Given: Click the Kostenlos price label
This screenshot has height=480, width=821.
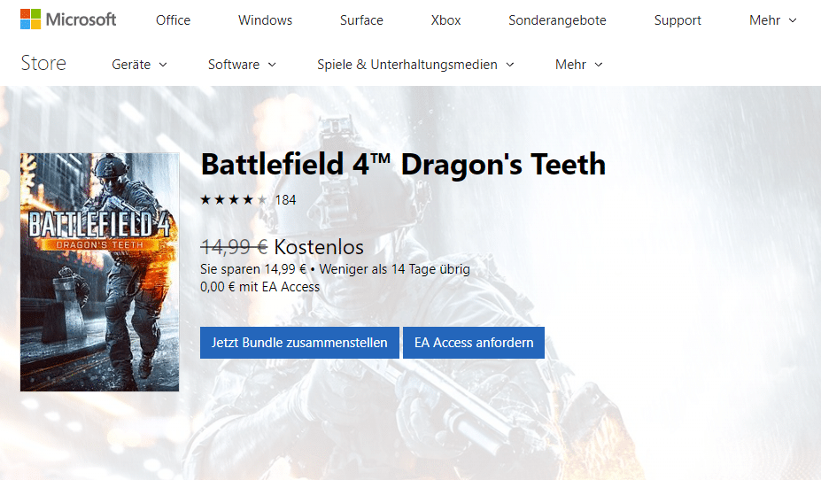Looking at the screenshot, I should pyautogui.click(x=319, y=247).
